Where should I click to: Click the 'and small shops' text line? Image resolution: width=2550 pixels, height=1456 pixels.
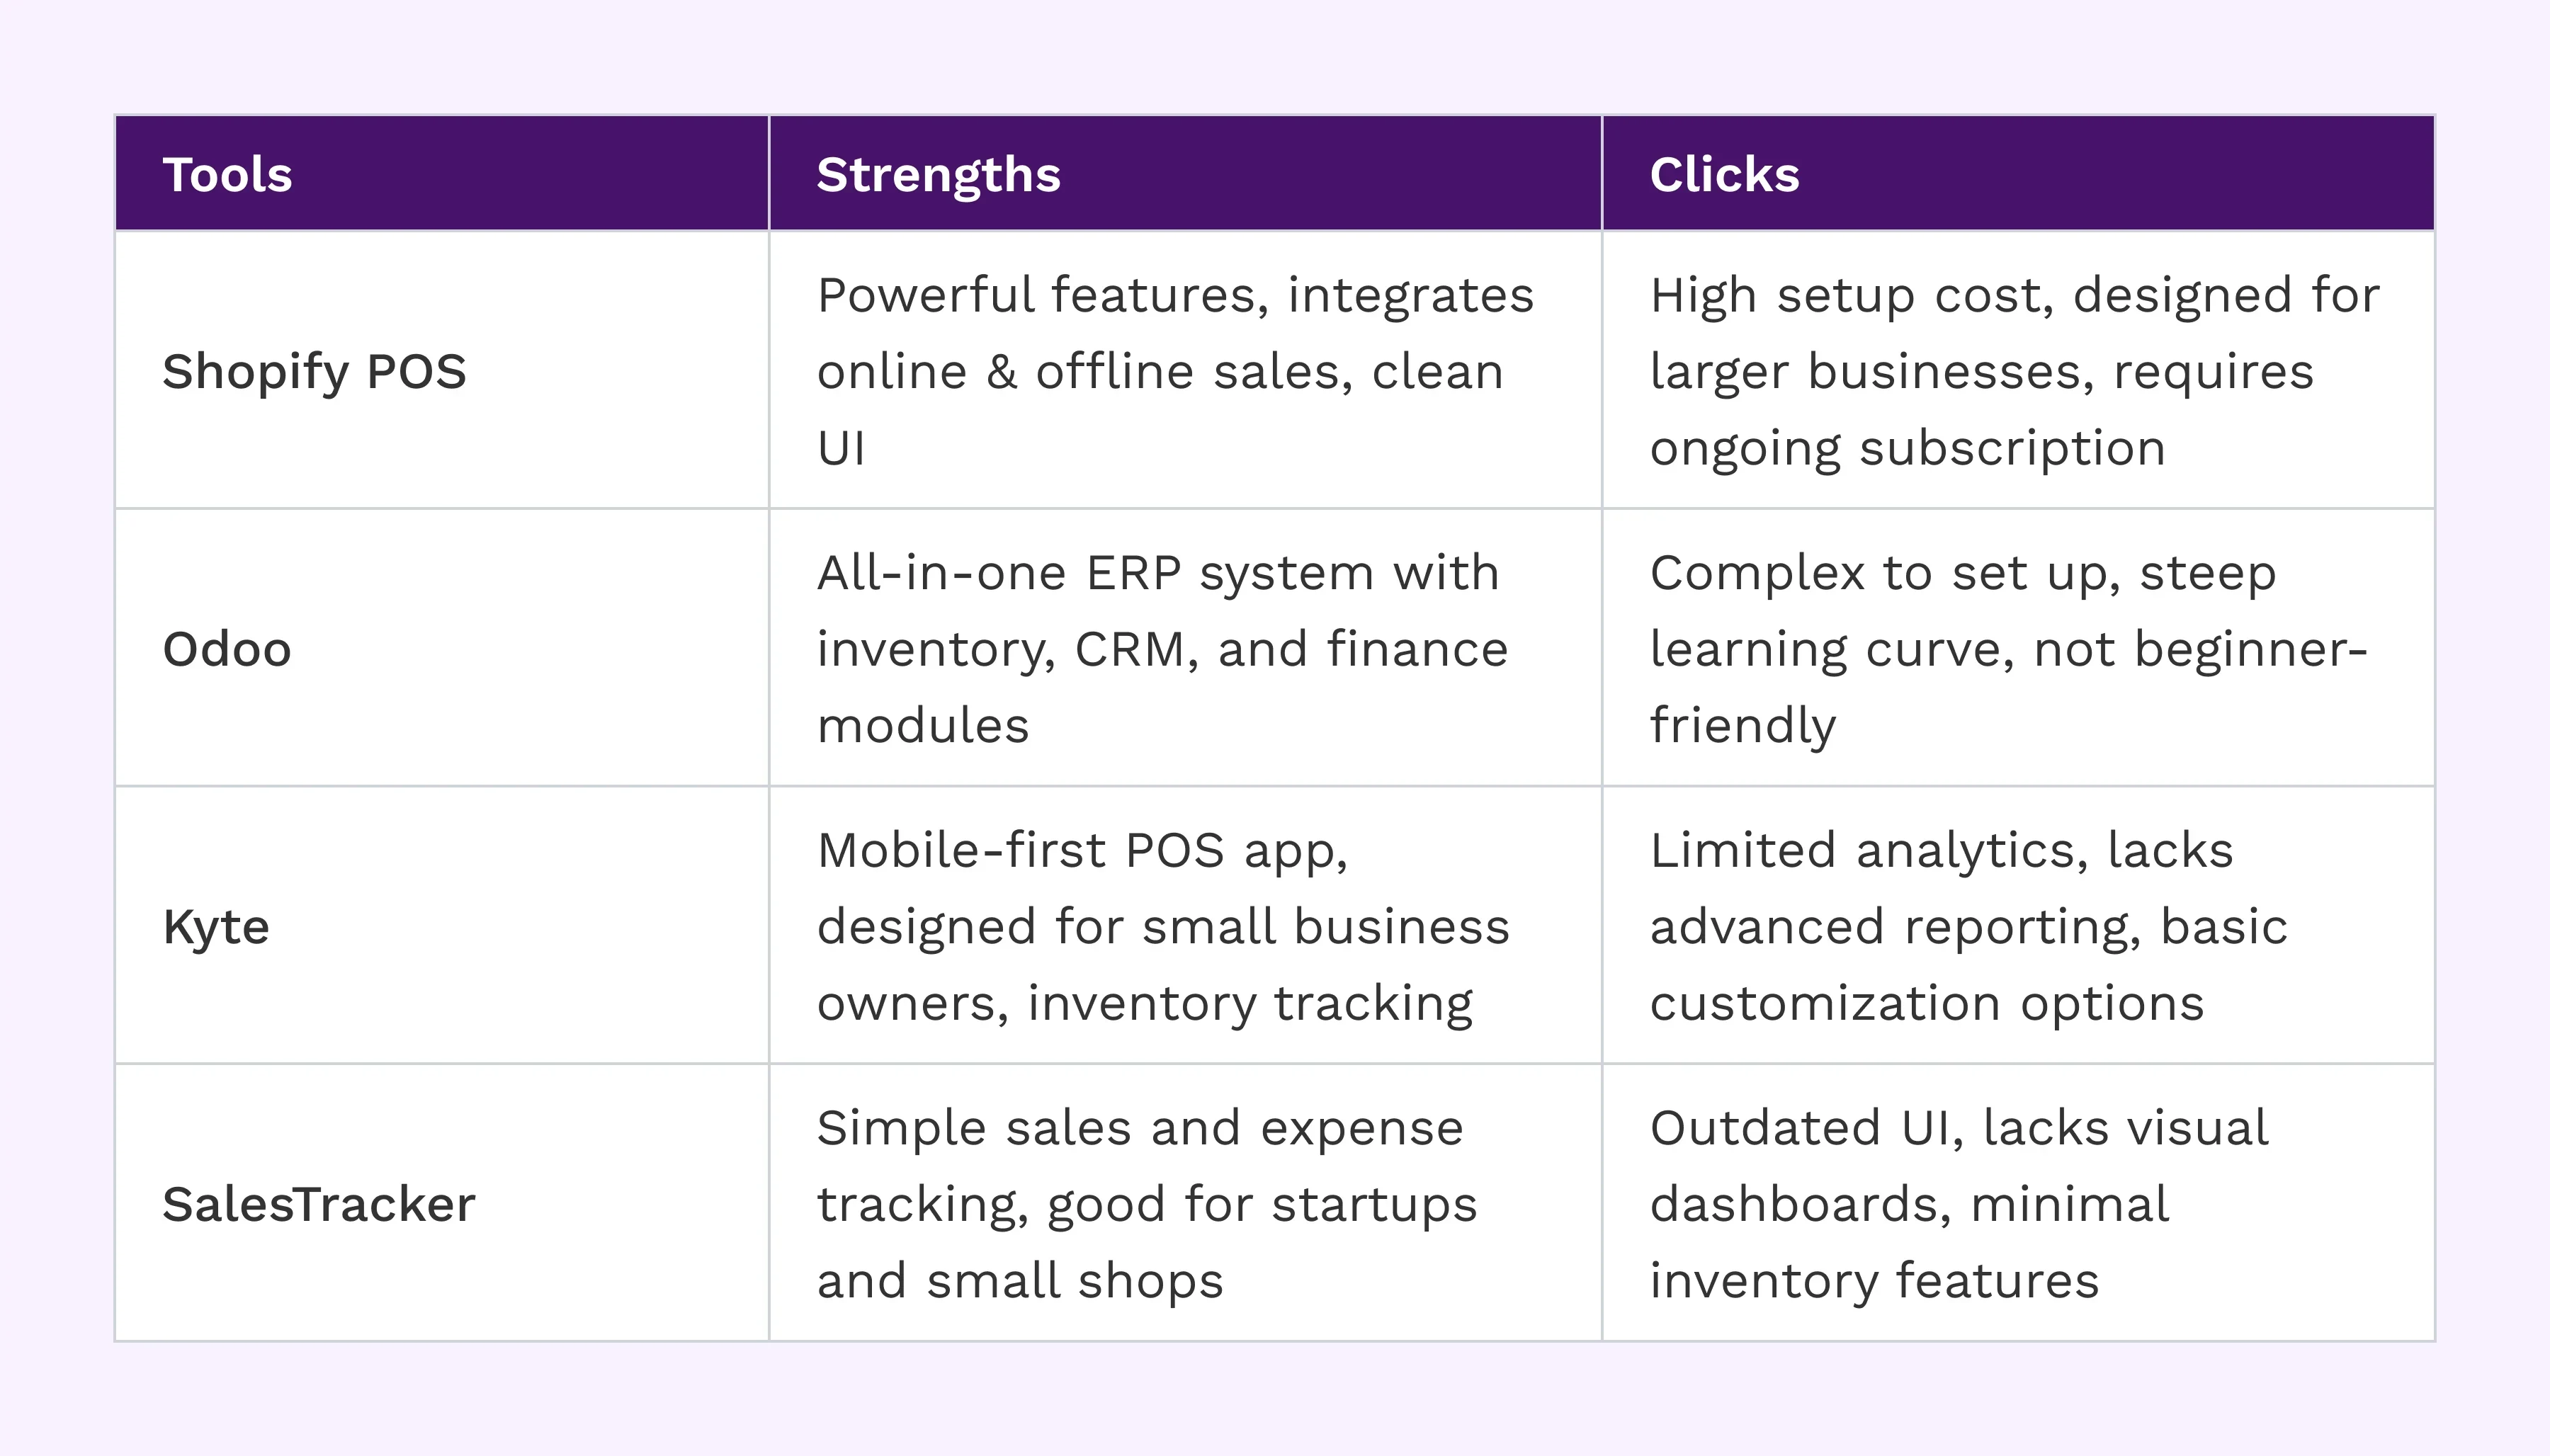pos(1020,1281)
